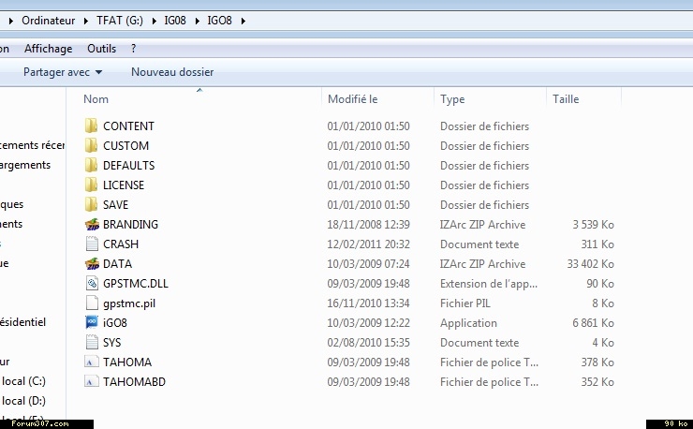The height and width of the screenshot is (429, 693).
Task: Expand the arrow after IG08 breadcrumb
Action: click(197, 21)
